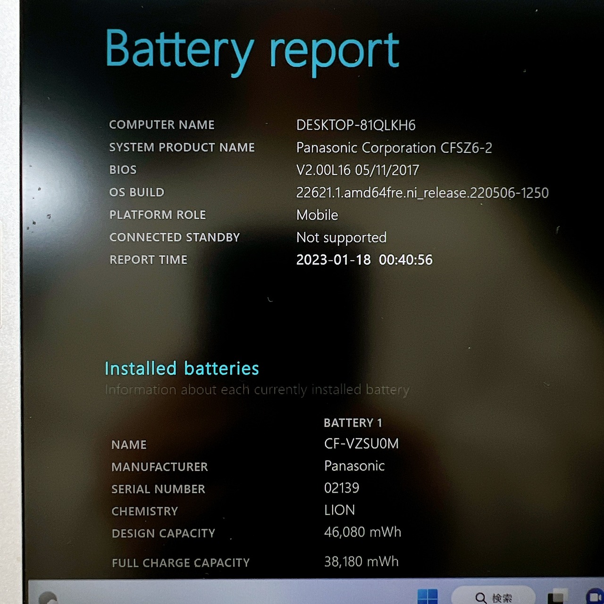This screenshot has height=604, width=604.
Task: Open Task View on the taskbar
Action: click(x=557, y=596)
